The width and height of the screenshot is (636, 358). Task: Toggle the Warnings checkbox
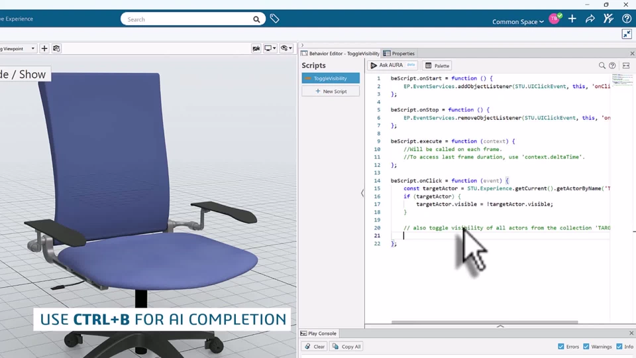586,346
